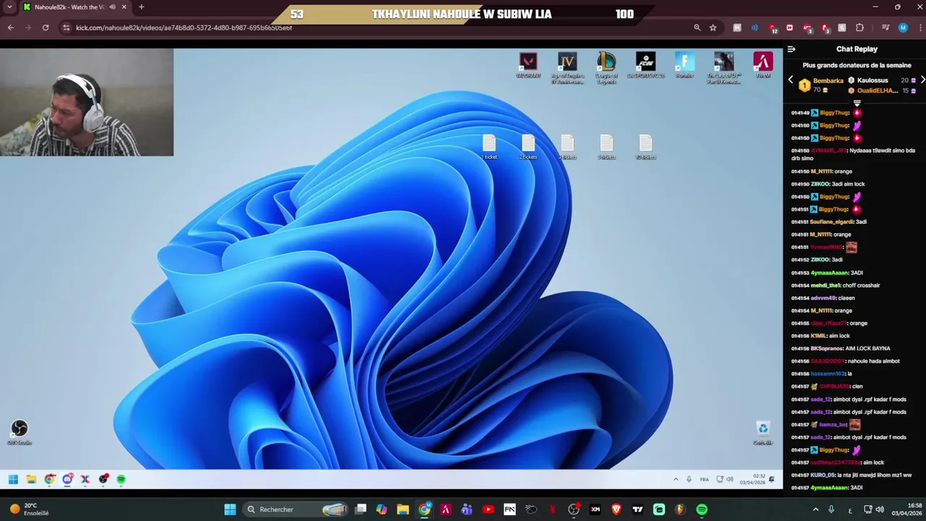Click the kick.com address bar
The width and height of the screenshot is (926, 521).
(376, 27)
